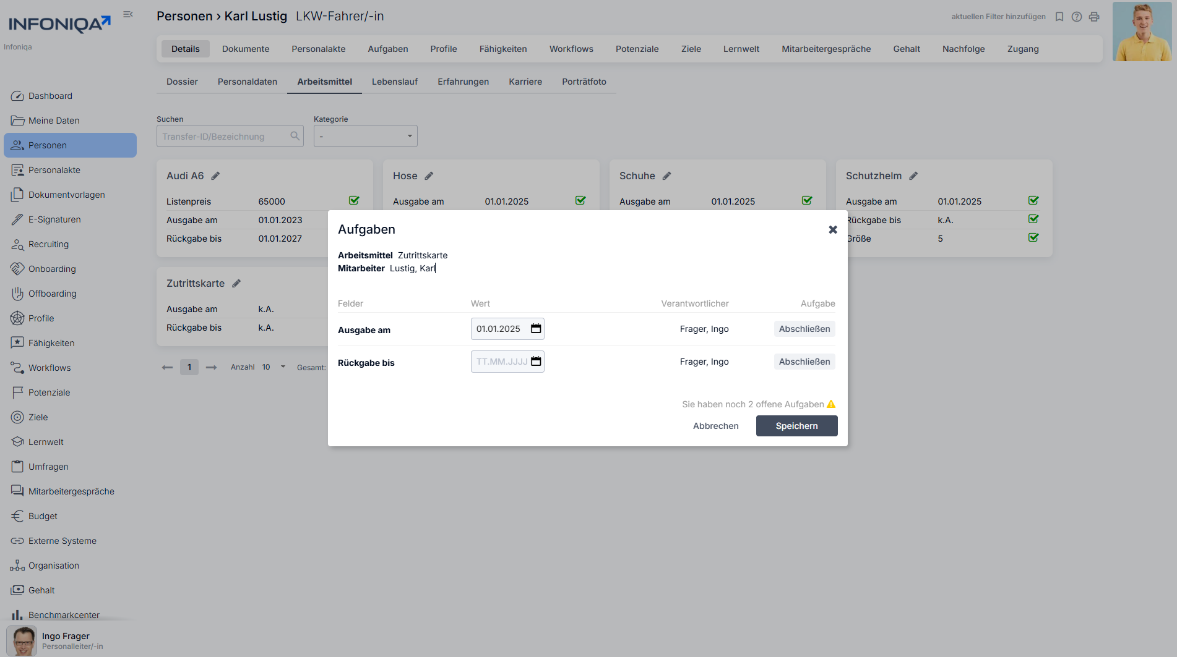
Task: Open calendar picker for Ausgabe am
Action: tap(536, 329)
